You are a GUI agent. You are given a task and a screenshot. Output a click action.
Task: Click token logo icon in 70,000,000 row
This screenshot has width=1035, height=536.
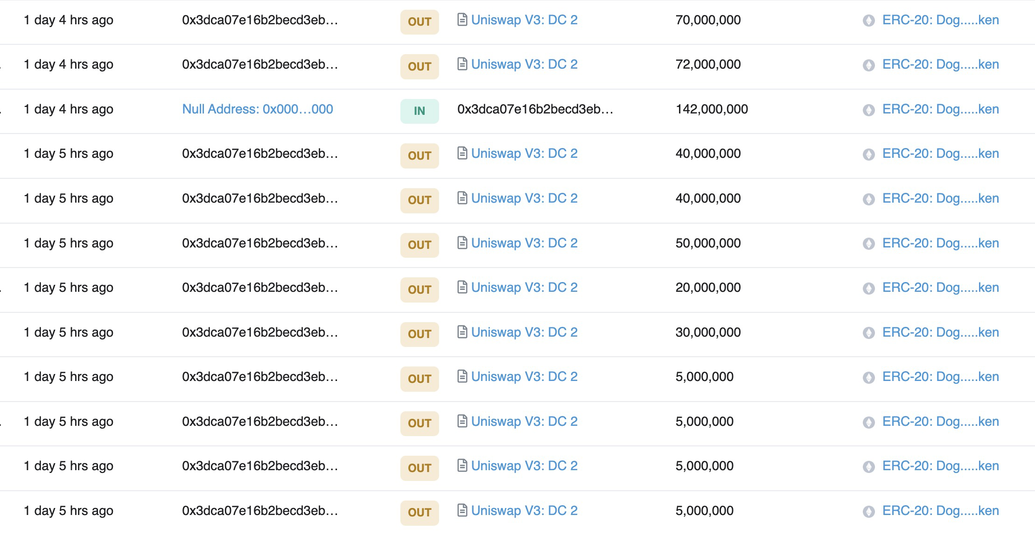coord(868,21)
